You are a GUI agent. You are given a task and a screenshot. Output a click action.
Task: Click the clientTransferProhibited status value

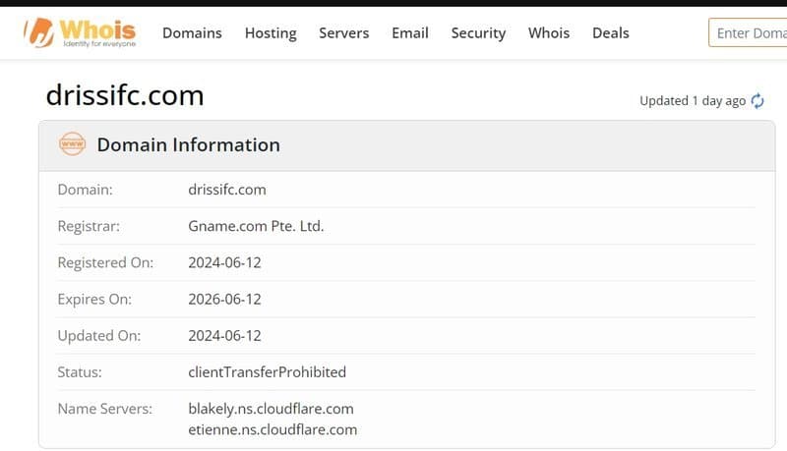pyautogui.click(x=267, y=371)
